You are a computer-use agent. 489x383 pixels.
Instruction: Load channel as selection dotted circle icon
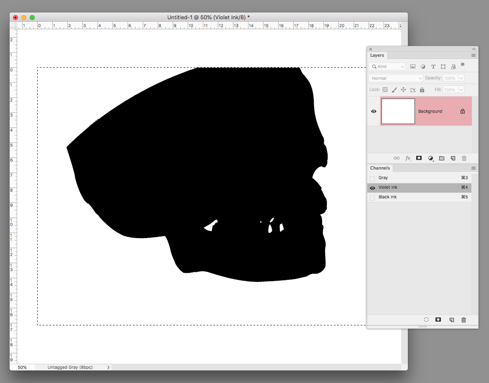tap(426, 320)
